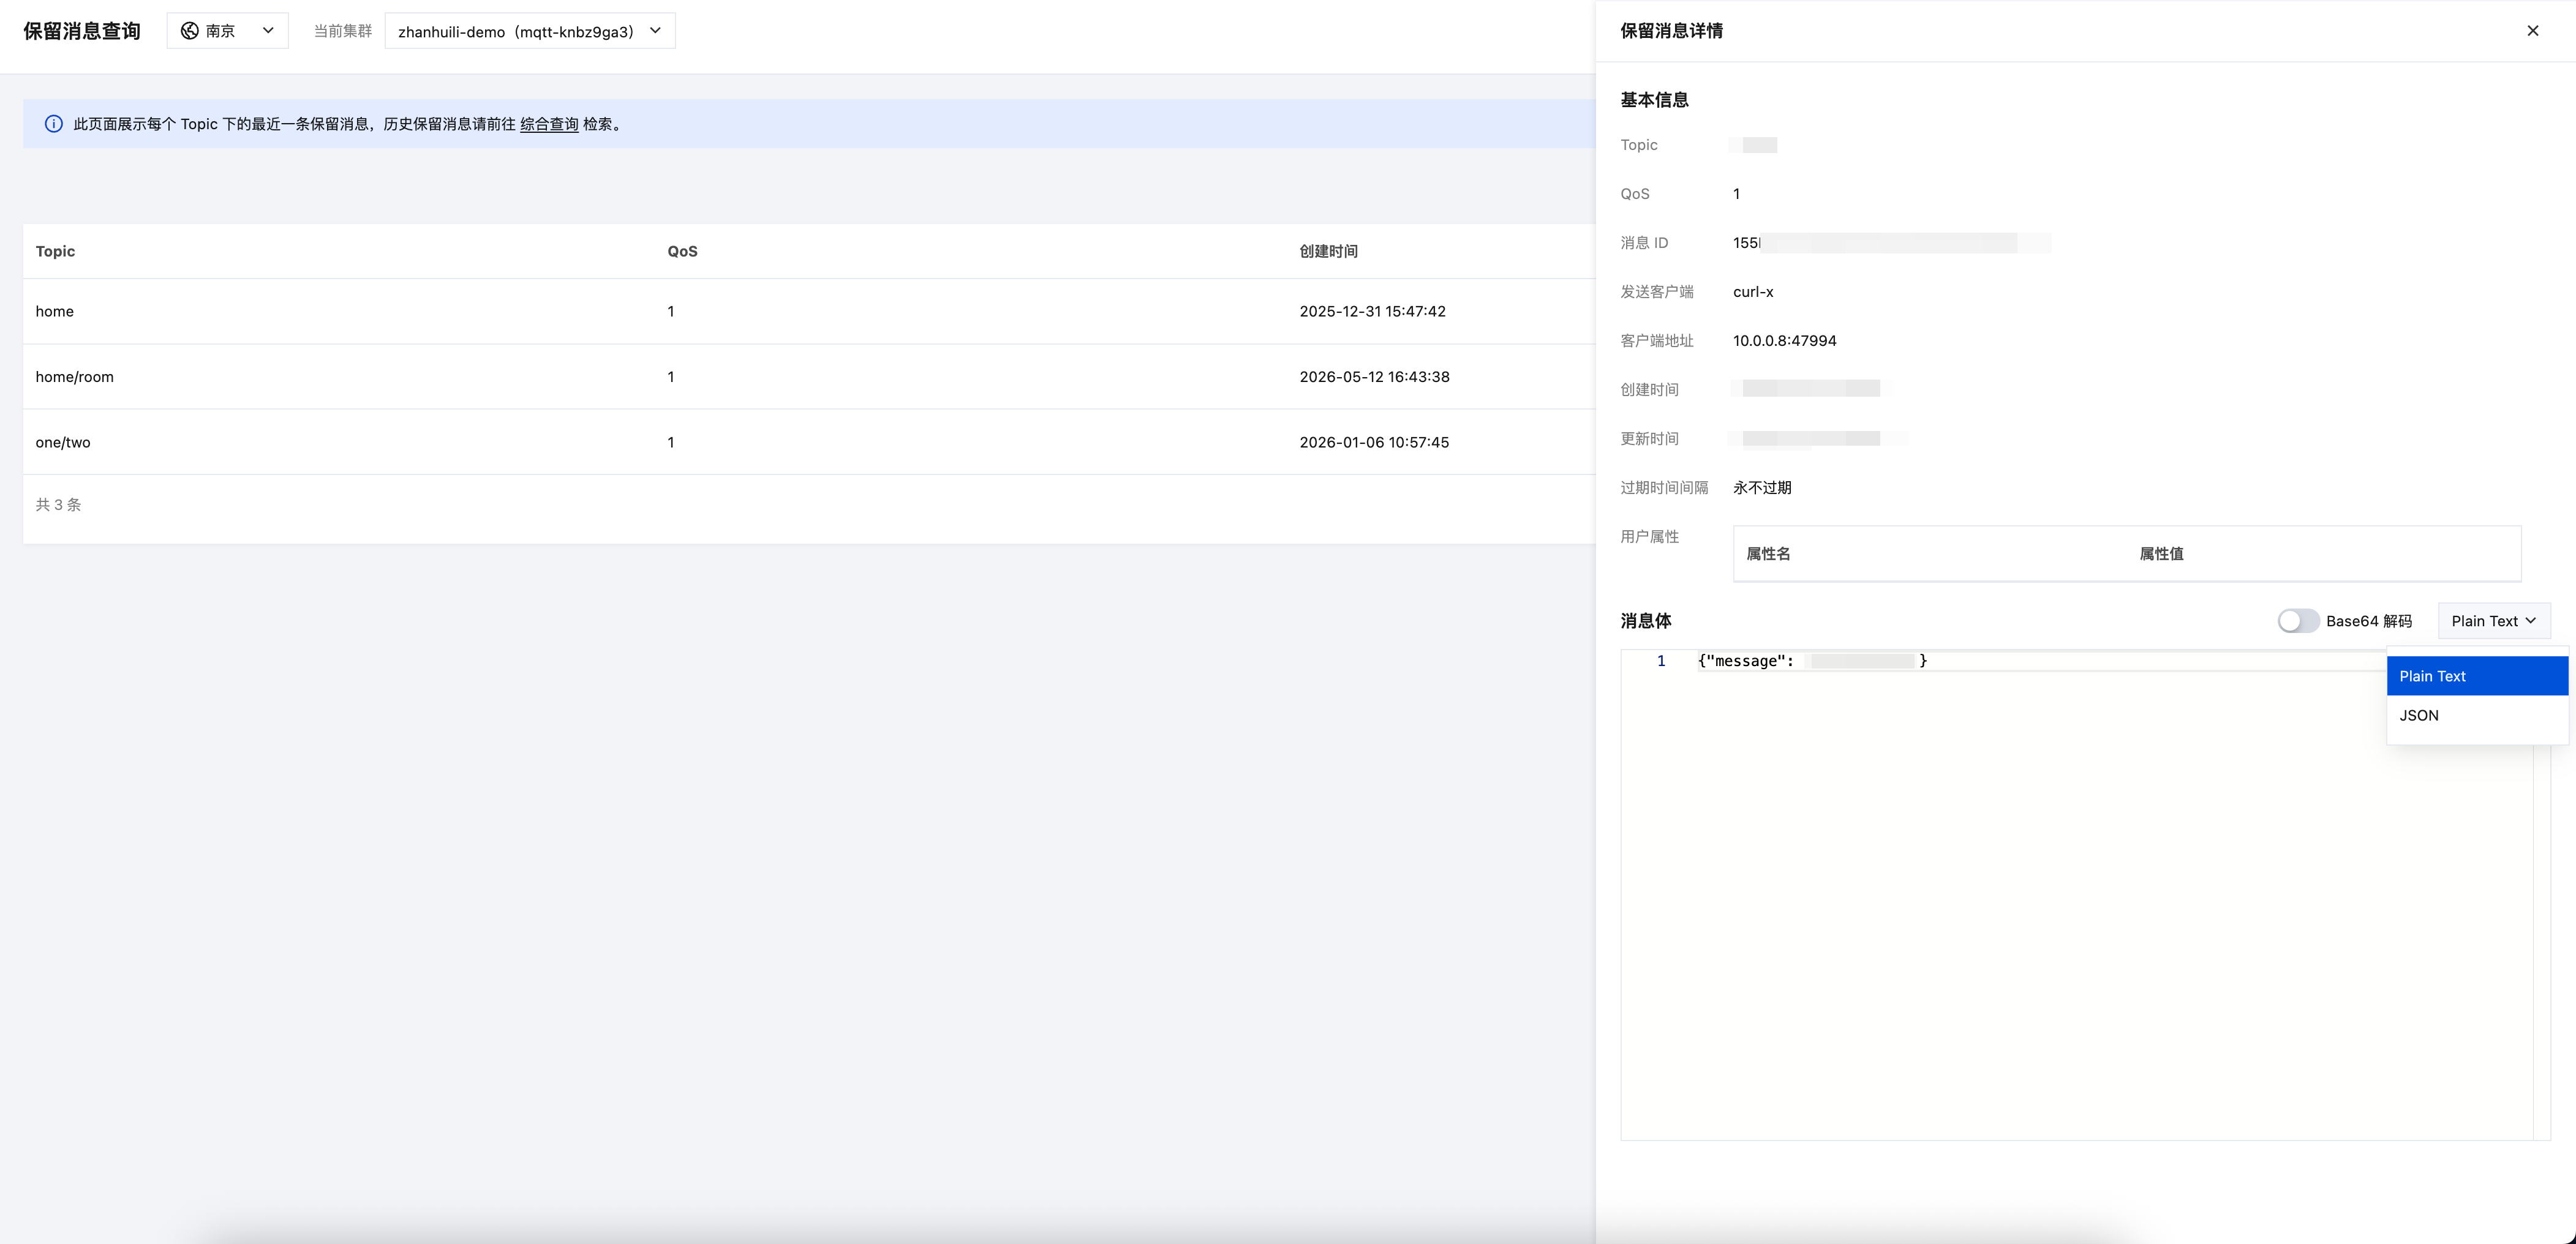The height and width of the screenshot is (1244, 2576).
Task: Close the 保留消息详情 panel
Action: pyautogui.click(x=2532, y=31)
